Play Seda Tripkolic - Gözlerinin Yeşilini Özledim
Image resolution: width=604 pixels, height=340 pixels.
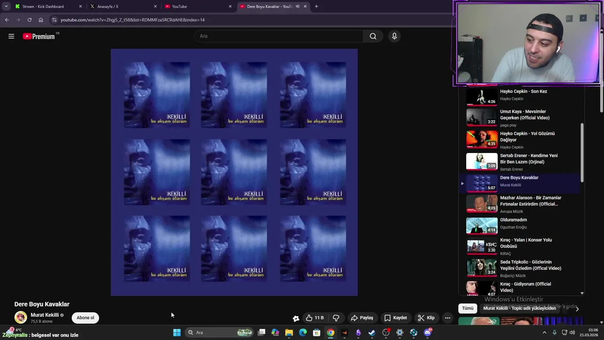[x=519, y=268]
